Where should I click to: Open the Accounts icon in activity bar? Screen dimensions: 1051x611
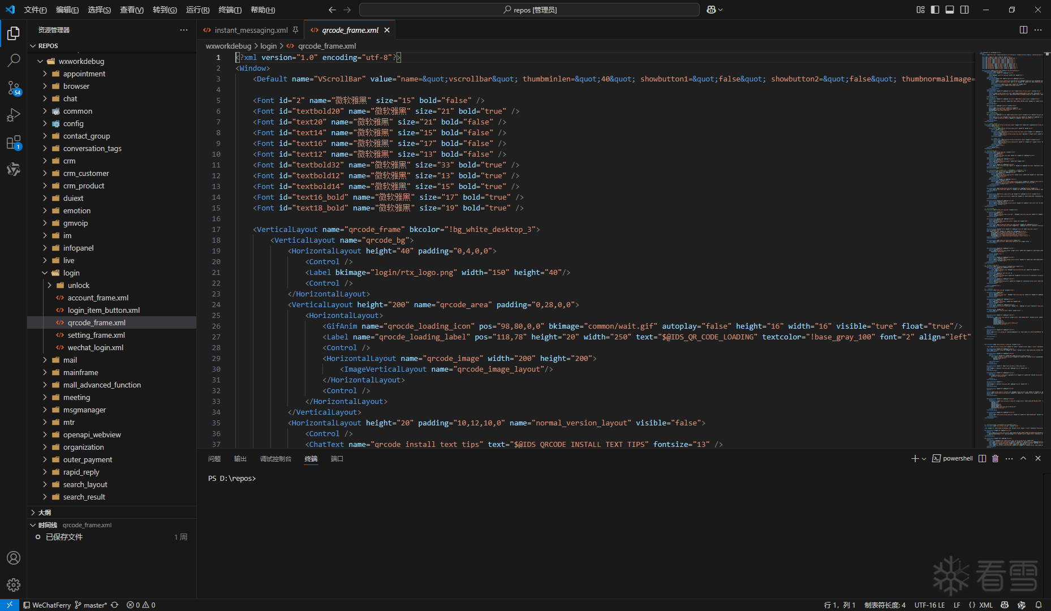[x=14, y=558]
